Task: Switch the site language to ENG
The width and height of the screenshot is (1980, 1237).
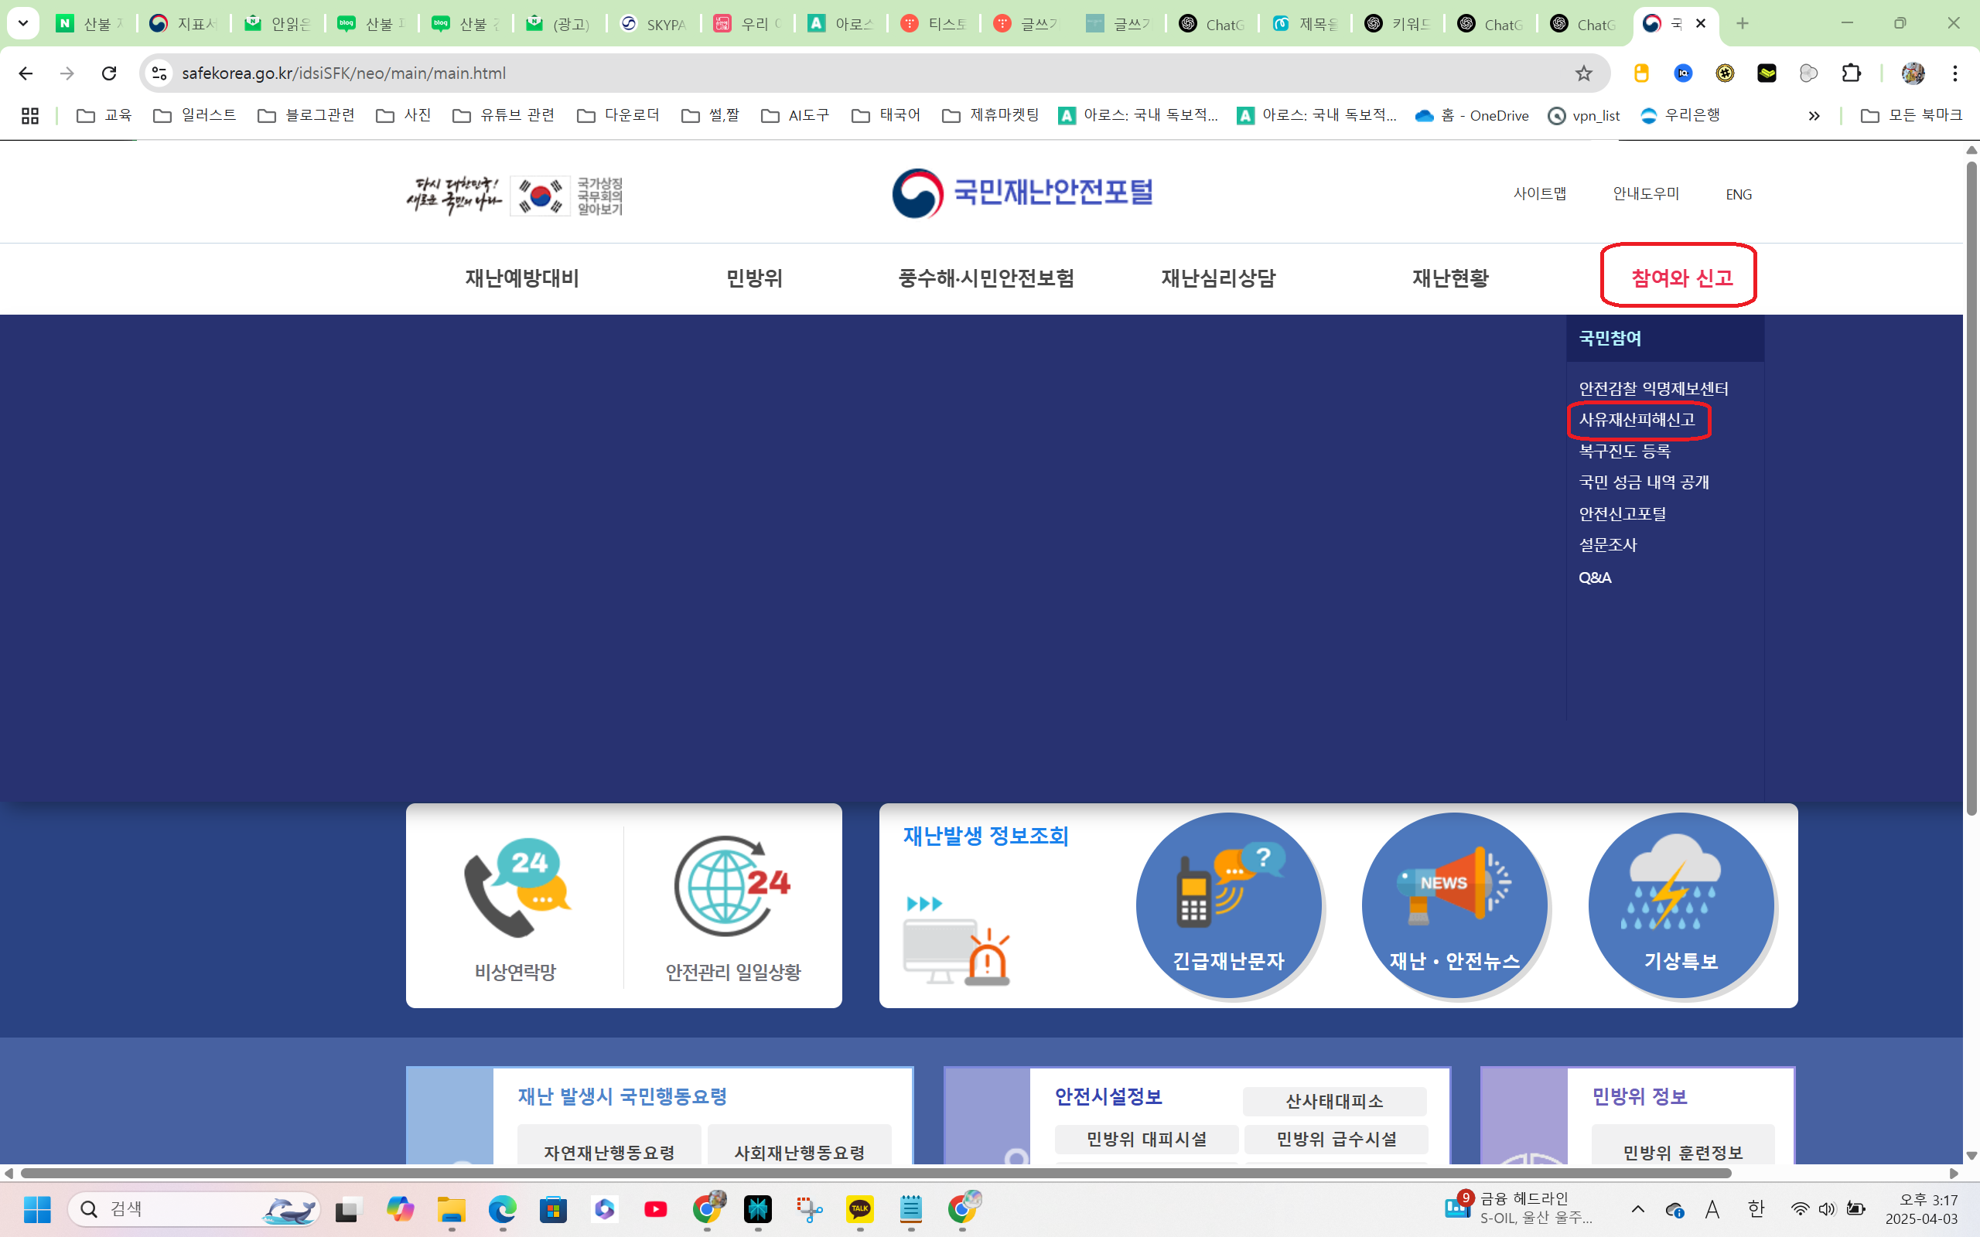Action: pos(1738,195)
